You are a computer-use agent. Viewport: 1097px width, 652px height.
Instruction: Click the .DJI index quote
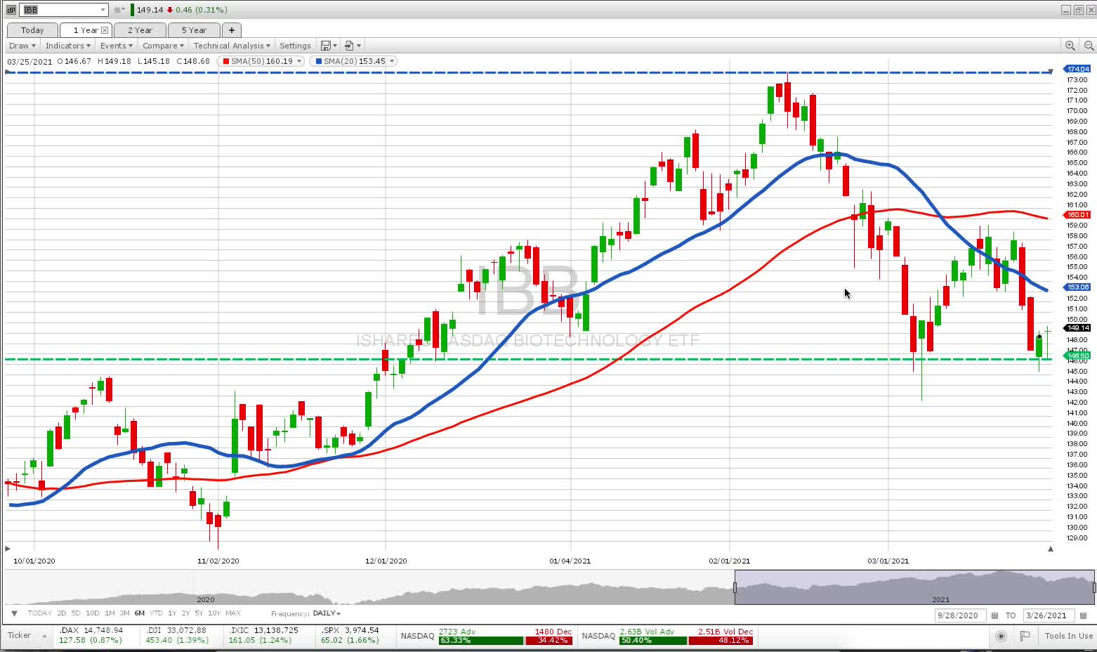pos(177,636)
